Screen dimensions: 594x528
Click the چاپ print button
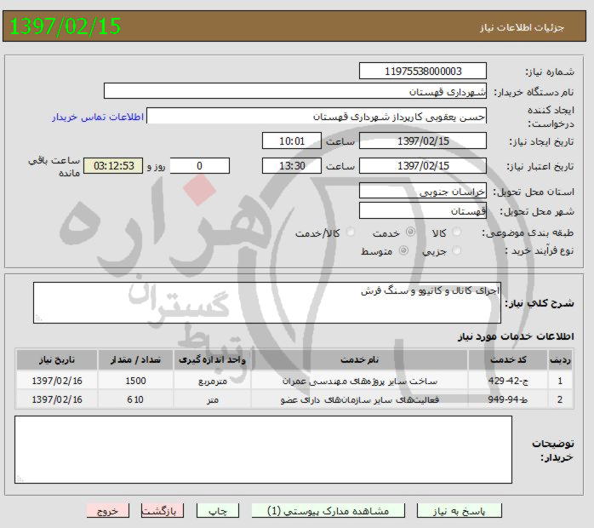point(218,511)
